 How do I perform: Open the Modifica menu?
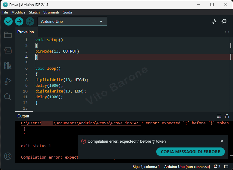coord(18,12)
